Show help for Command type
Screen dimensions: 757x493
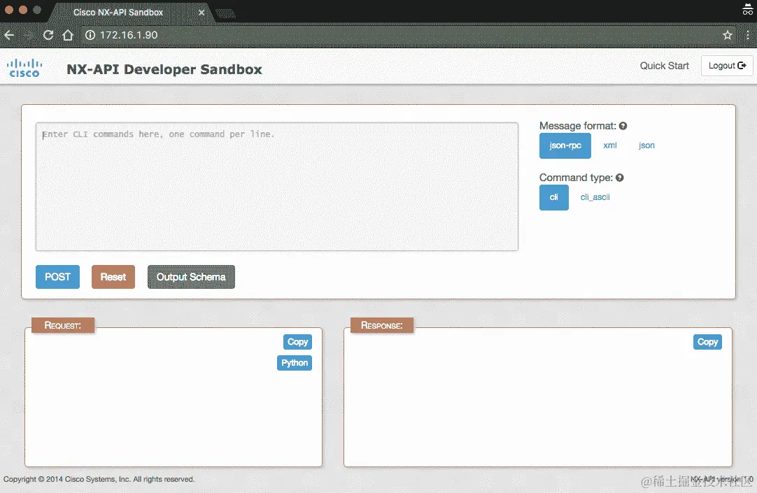coord(619,178)
